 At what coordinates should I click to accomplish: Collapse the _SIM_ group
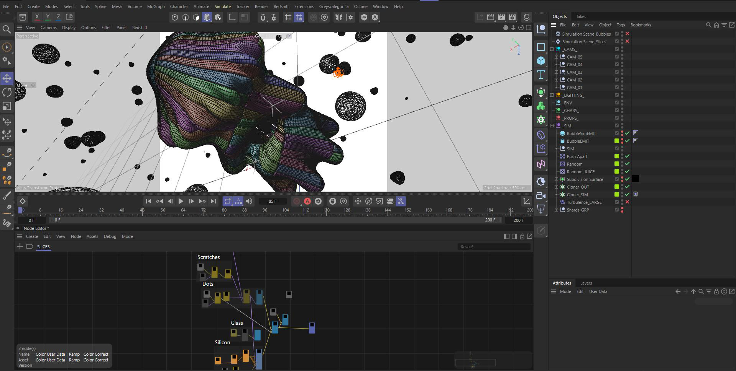pyautogui.click(x=552, y=126)
